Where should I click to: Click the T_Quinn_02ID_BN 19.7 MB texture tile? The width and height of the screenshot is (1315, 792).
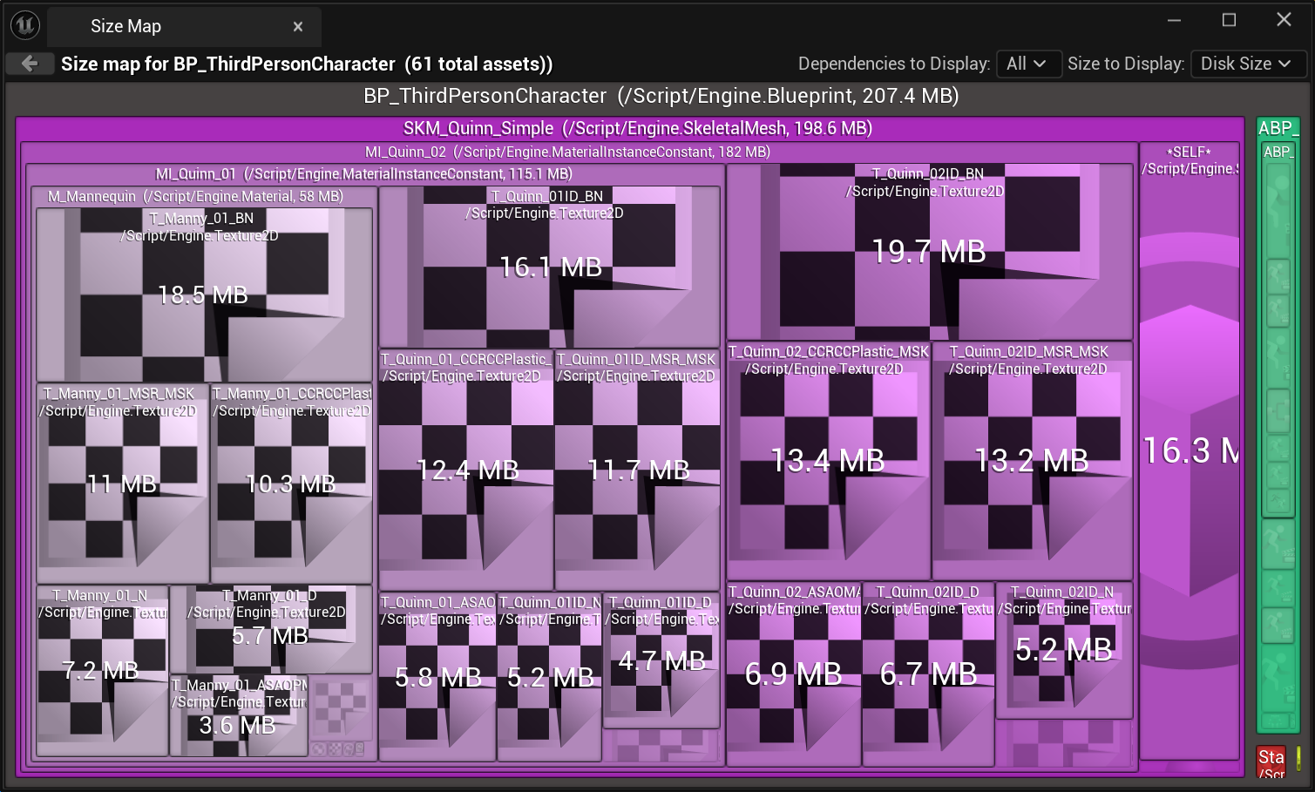(x=929, y=252)
